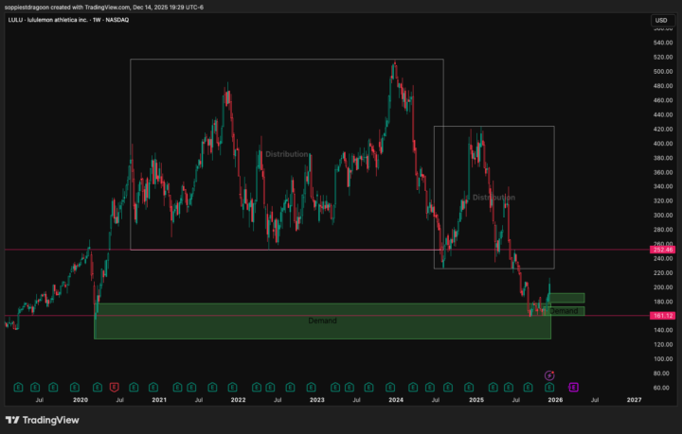Click the 252.46 price line label
This screenshot has height=434, width=682.
(662, 250)
